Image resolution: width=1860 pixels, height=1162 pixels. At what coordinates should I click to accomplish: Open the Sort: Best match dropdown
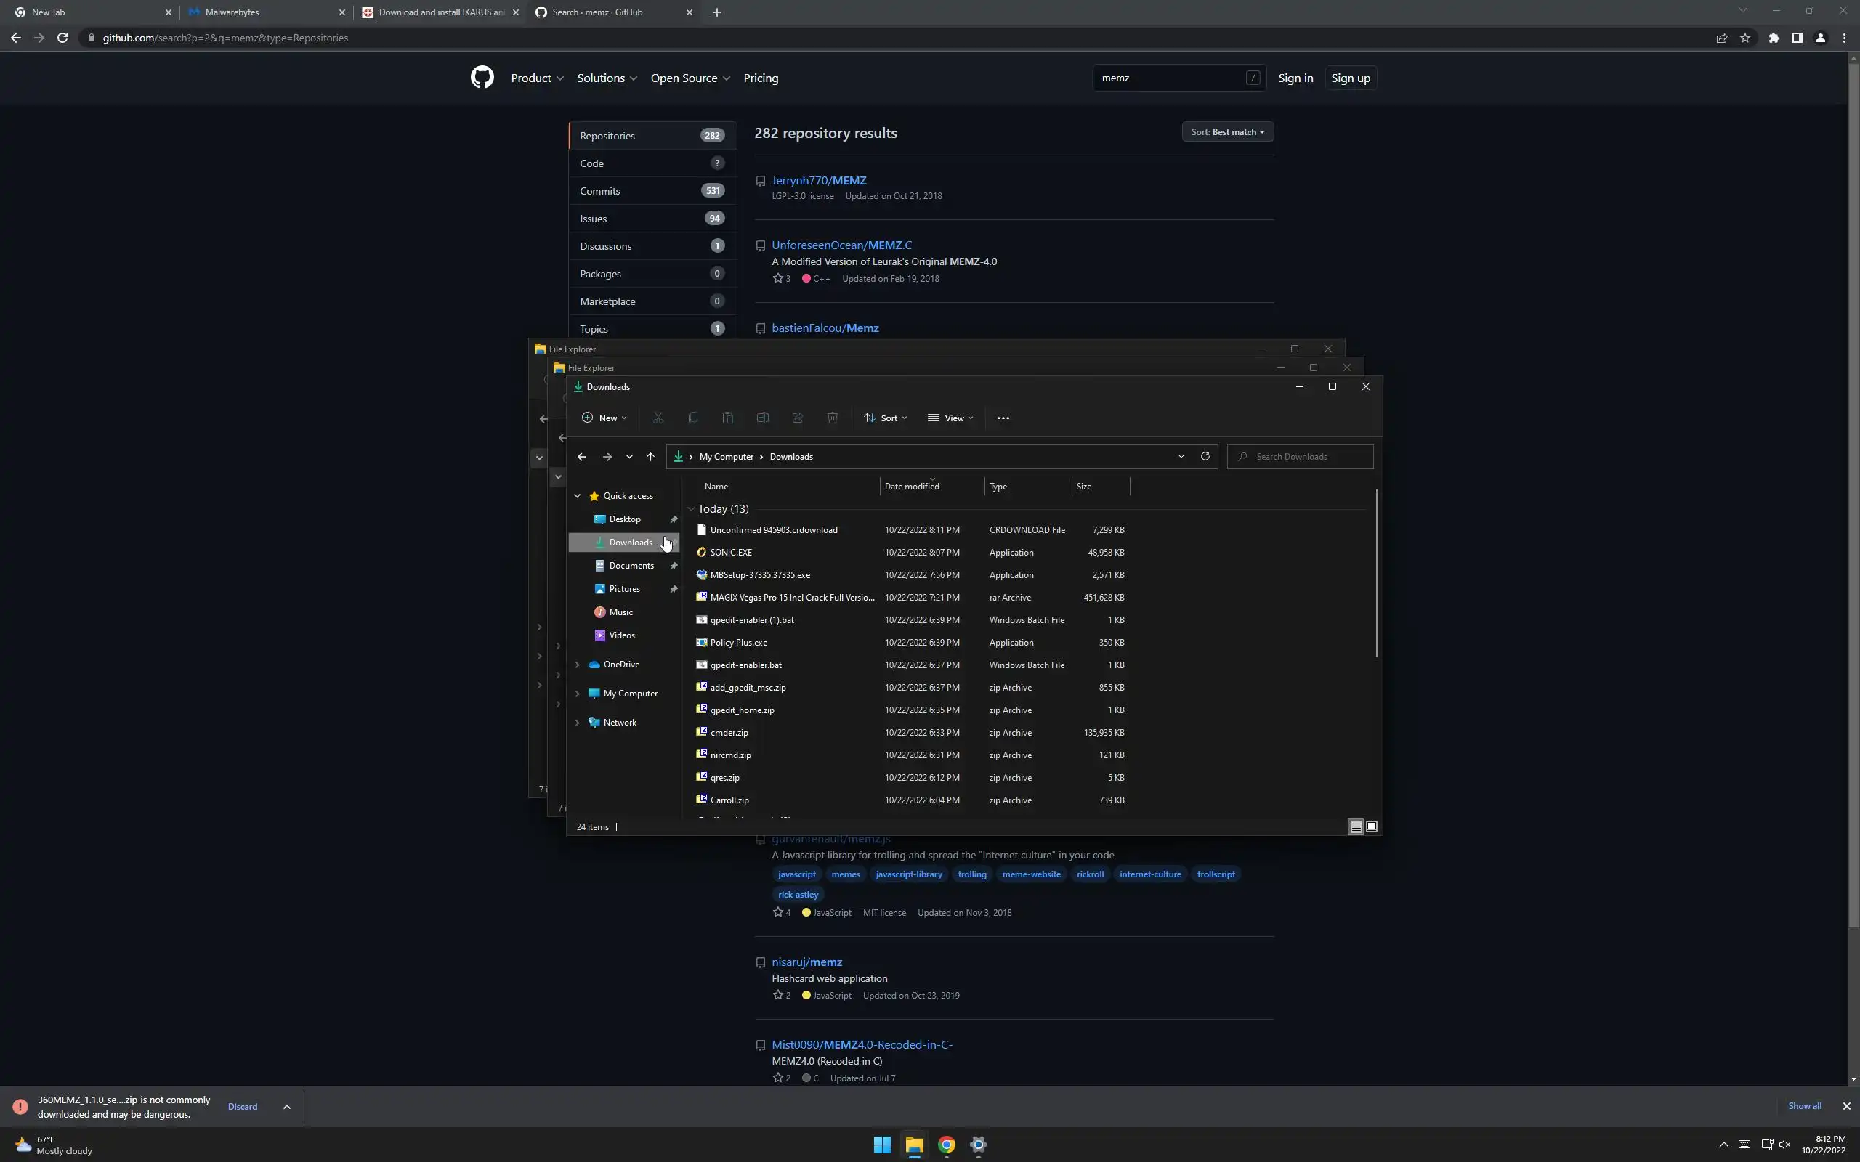click(x=1226, y=132)
